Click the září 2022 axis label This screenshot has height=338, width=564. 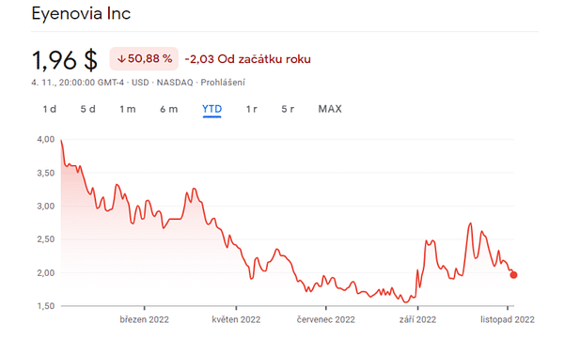pos(417,319)
